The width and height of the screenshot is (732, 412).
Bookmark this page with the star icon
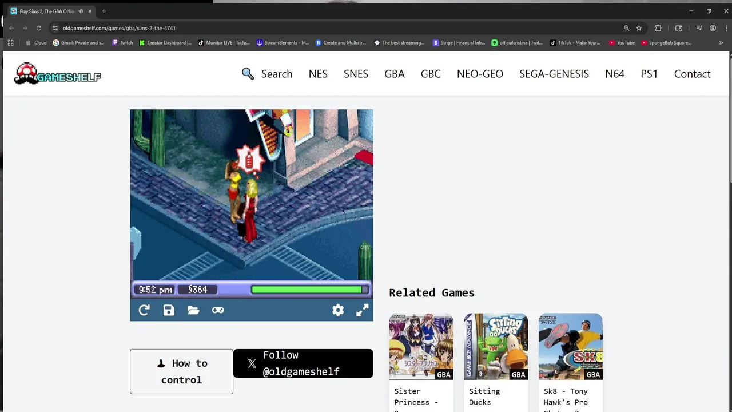tap(639, 28)
